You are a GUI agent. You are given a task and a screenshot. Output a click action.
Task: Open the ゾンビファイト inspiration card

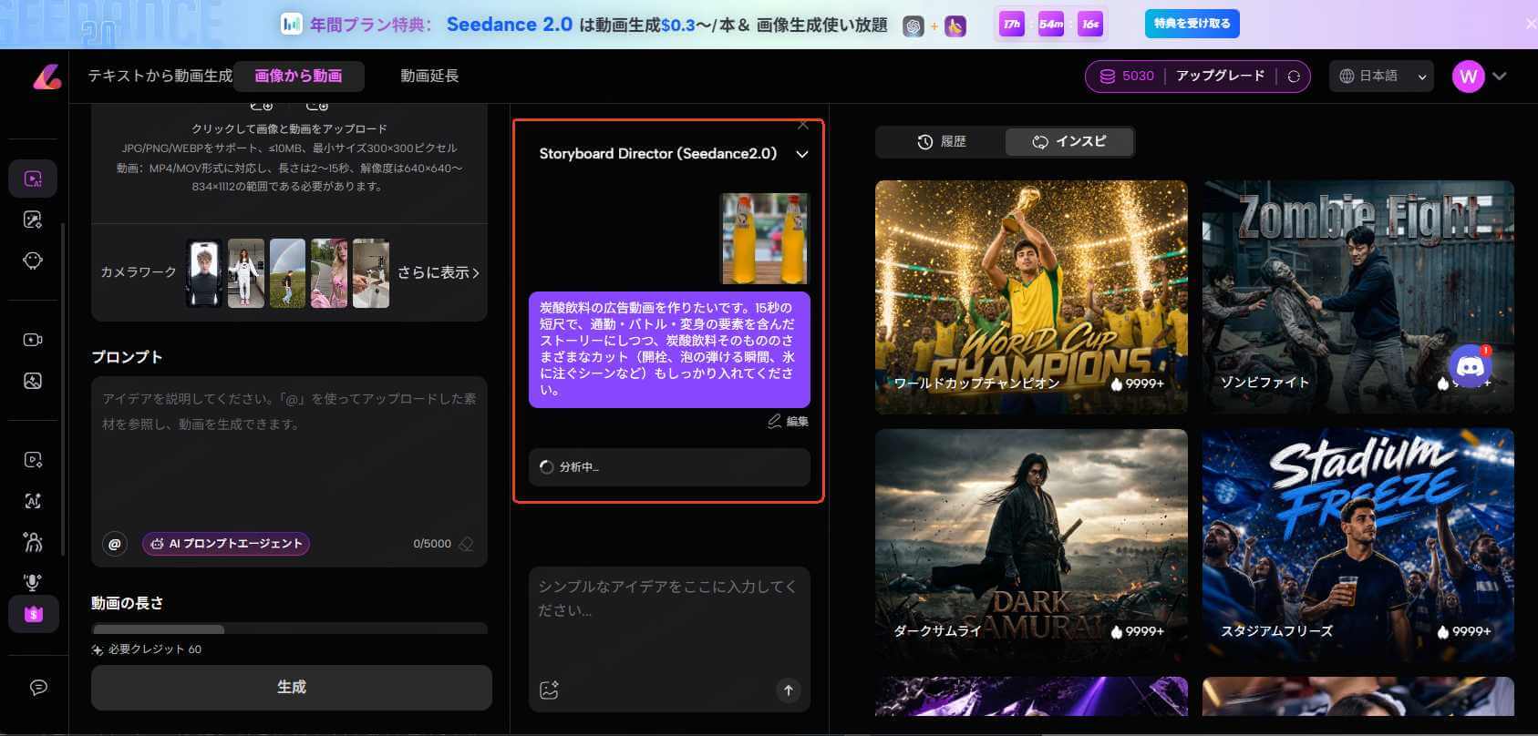tap(1357, 297)
